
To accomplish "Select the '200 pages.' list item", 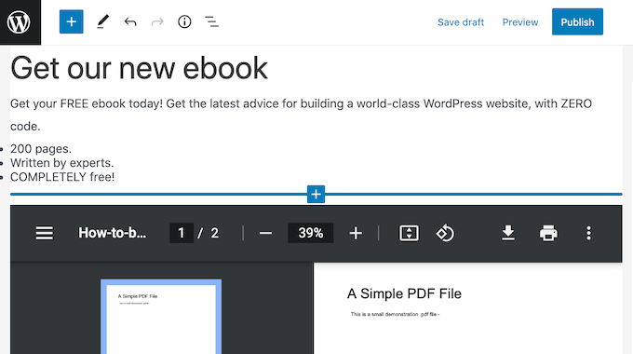I will (x=41, y=149).
